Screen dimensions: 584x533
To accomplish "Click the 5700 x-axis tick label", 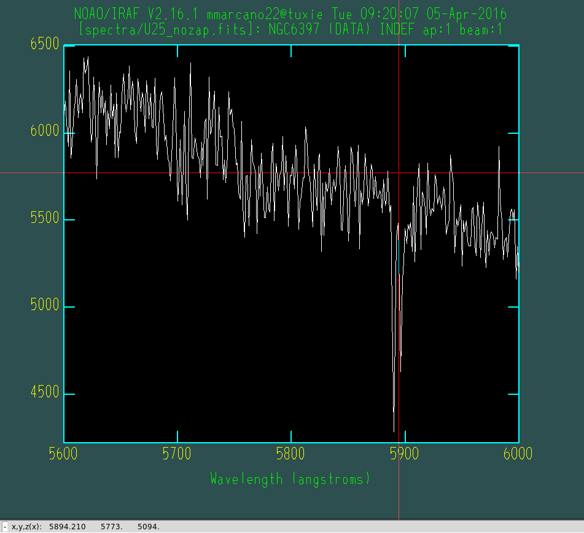I will pyautogui.click(x=177, y=454).
